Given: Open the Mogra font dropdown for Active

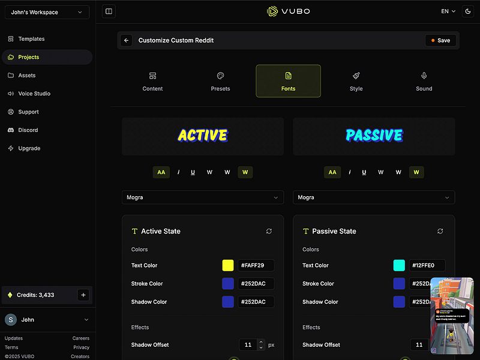Looking at the screenshot, I should point(202,197).
